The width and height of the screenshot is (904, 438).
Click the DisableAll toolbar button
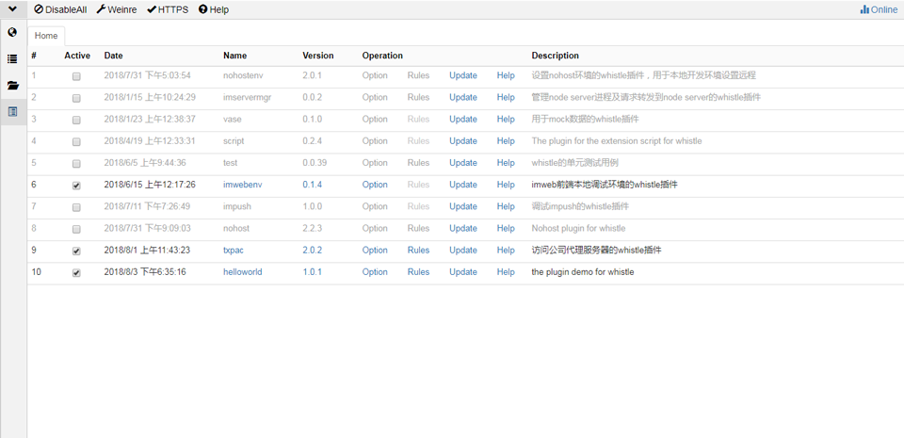[60, 9]
